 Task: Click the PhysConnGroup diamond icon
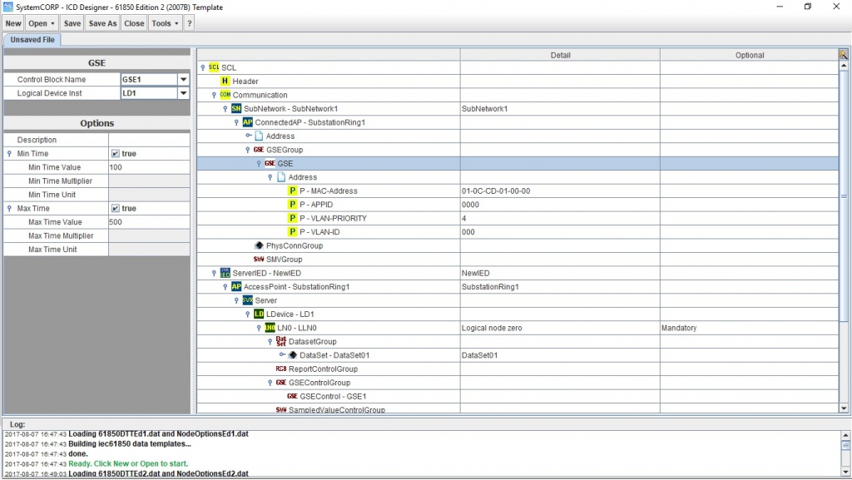pos(260,245)
